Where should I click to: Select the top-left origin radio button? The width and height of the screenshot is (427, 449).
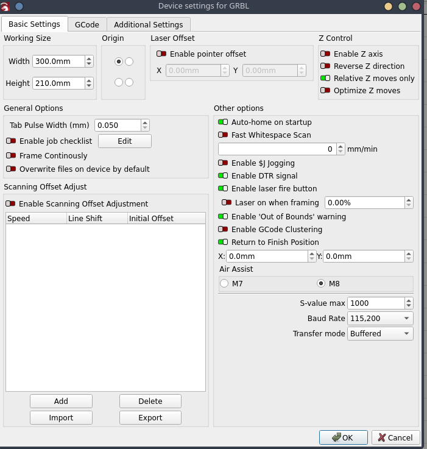coord(119,62)
